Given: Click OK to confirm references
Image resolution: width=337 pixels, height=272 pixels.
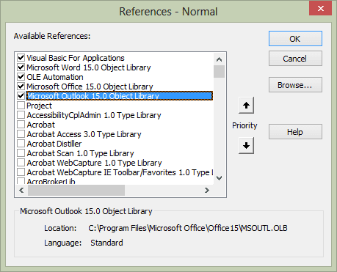Looking at the screenshot, I should tap(295, 39).
